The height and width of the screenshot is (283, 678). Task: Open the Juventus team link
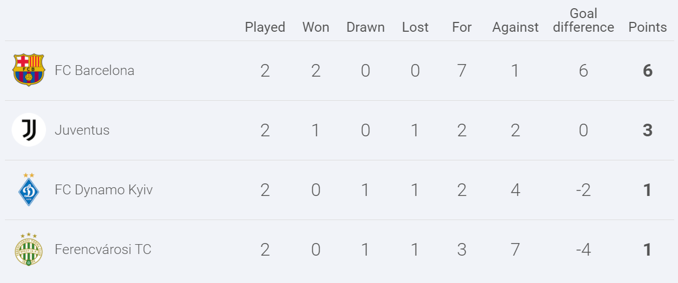pyautogui.click(x=82, y=130)
